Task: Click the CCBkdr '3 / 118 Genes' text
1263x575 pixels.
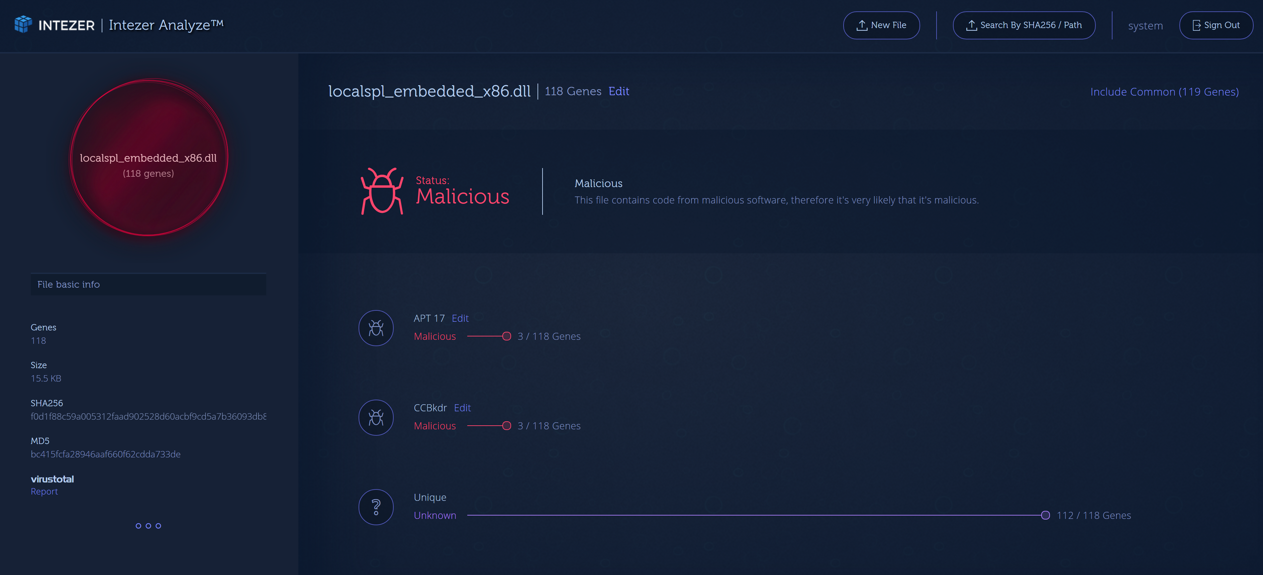Action: (x=549, y=426)
